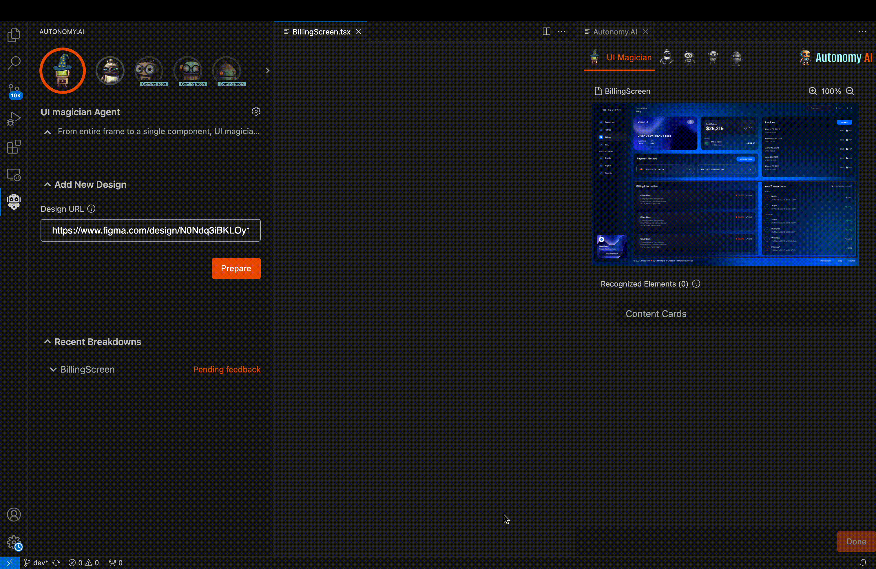Select first robot agent tab in Autonomy.AI panel
The height and width of the screenshot is (569, 876).
click(x=667, y=57)
